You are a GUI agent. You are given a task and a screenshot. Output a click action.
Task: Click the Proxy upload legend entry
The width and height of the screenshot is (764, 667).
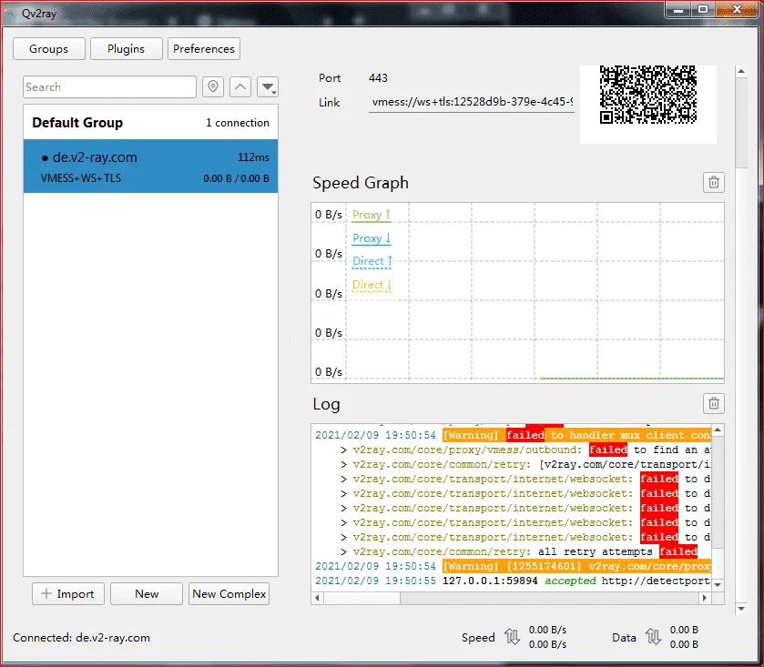(x=372, y=215)
